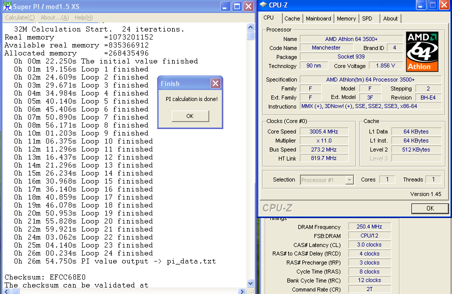Click the CPU-Z title bar icon
This screenshot has height=294, width=452.
click(x=263, y=5)
